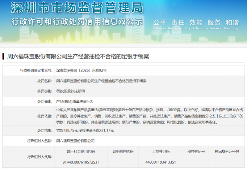Click the 深圳市市场监督管理局 banner title
This screenshot has height=169, width=247.
[77, 7]
